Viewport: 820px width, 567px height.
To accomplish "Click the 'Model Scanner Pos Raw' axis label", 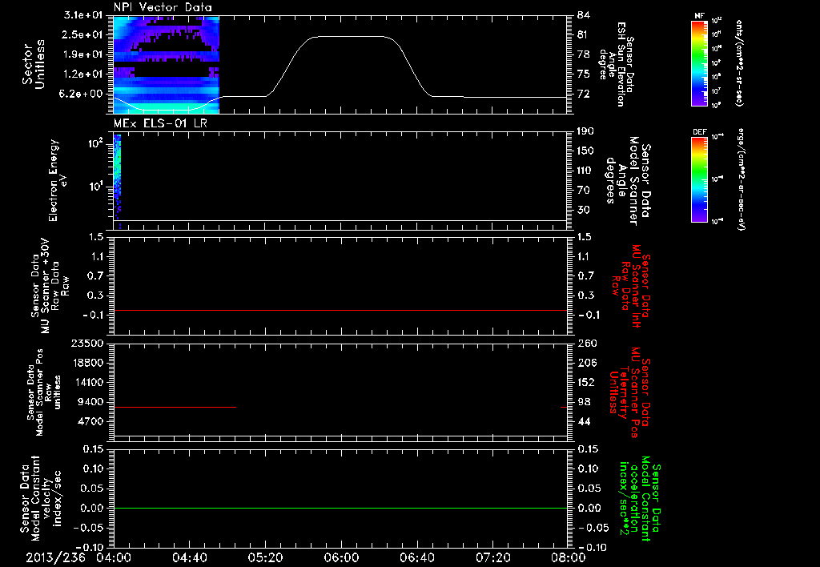I will (44, 392).
